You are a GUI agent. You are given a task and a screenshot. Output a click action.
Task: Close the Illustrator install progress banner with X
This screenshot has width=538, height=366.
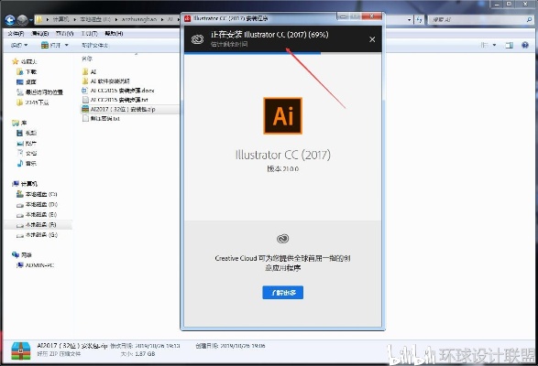(x=372, y=39)
